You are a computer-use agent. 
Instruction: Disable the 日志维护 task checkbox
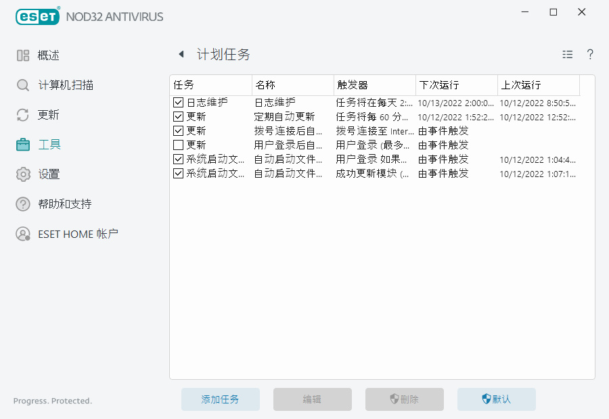coord(179,102)
